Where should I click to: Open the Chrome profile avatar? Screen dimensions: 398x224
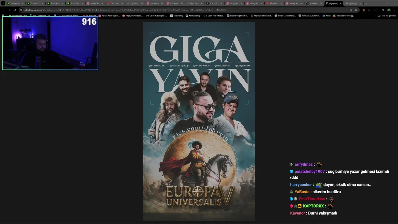(x=389, y=10)
